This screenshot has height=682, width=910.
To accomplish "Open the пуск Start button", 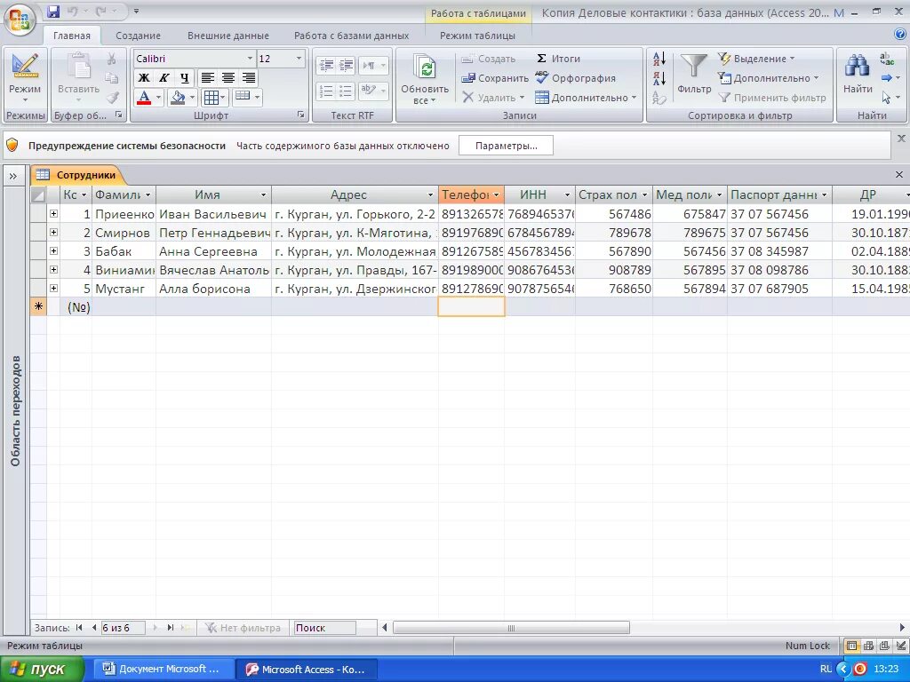I will (x=42, y=670).
